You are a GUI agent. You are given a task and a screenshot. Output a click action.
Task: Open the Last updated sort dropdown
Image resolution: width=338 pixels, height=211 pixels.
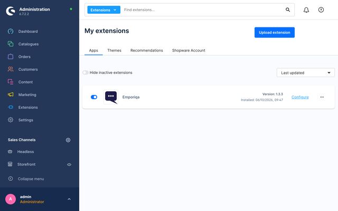point(306,73)
